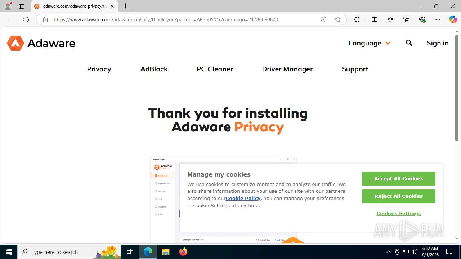Open the Extensions puzzle icon
This screenshot has height=259, width=461.
click(357, 19)
